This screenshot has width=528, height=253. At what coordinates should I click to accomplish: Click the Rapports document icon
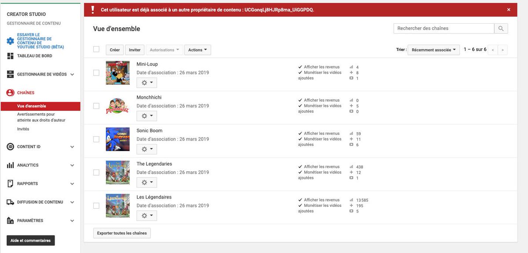point(10,184)
